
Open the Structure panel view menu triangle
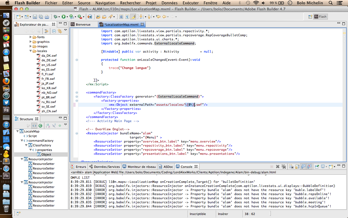pyautogui.click(x=66, y=125)
